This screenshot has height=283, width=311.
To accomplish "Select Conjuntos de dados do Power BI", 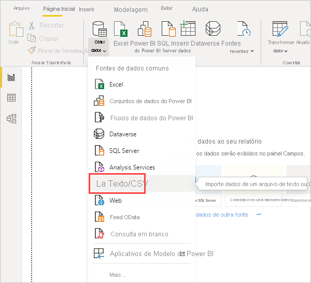I will point(142,101).
